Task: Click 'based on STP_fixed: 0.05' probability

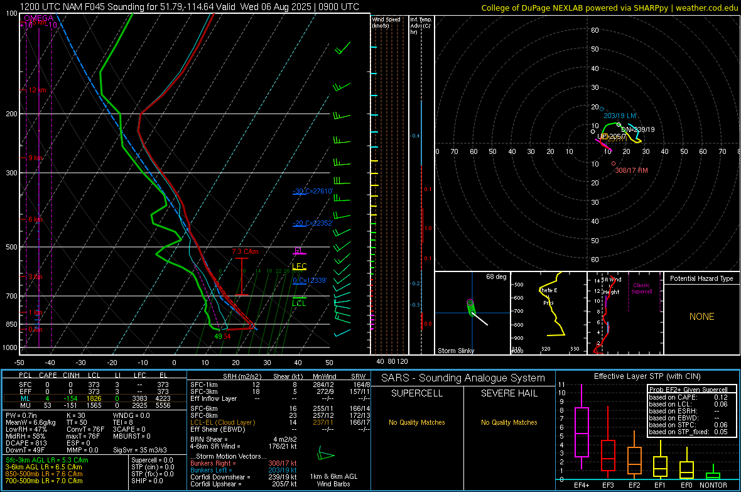Action: 688,432
